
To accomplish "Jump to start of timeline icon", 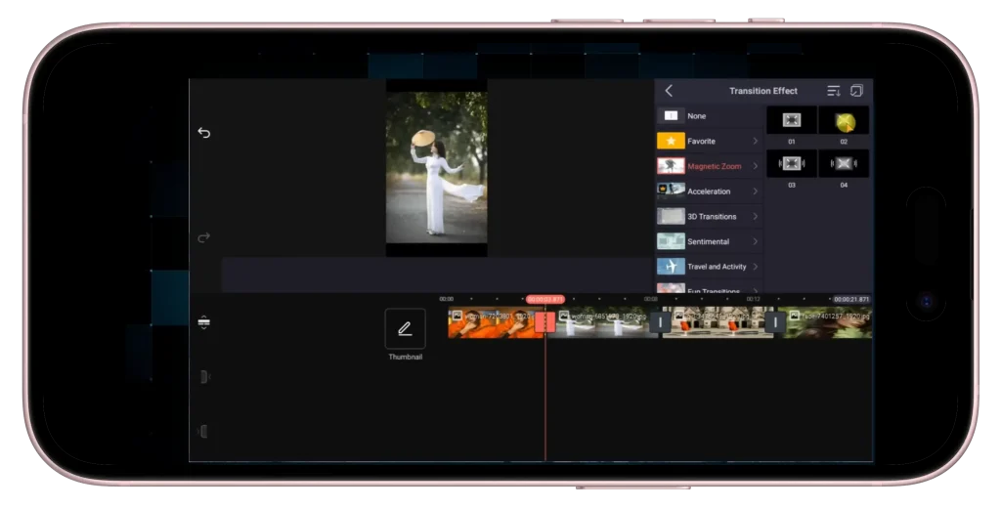I will [x=203, y=377].
